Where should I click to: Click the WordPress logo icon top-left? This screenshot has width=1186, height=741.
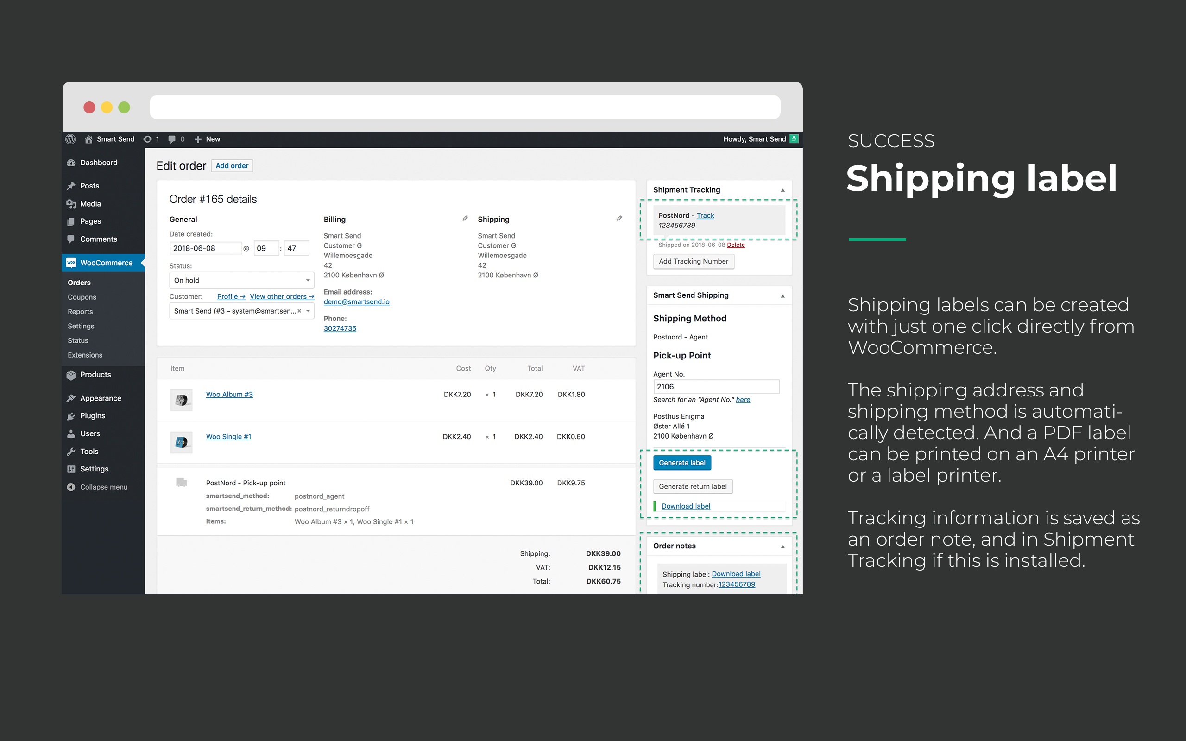click(x=72, y=139)
